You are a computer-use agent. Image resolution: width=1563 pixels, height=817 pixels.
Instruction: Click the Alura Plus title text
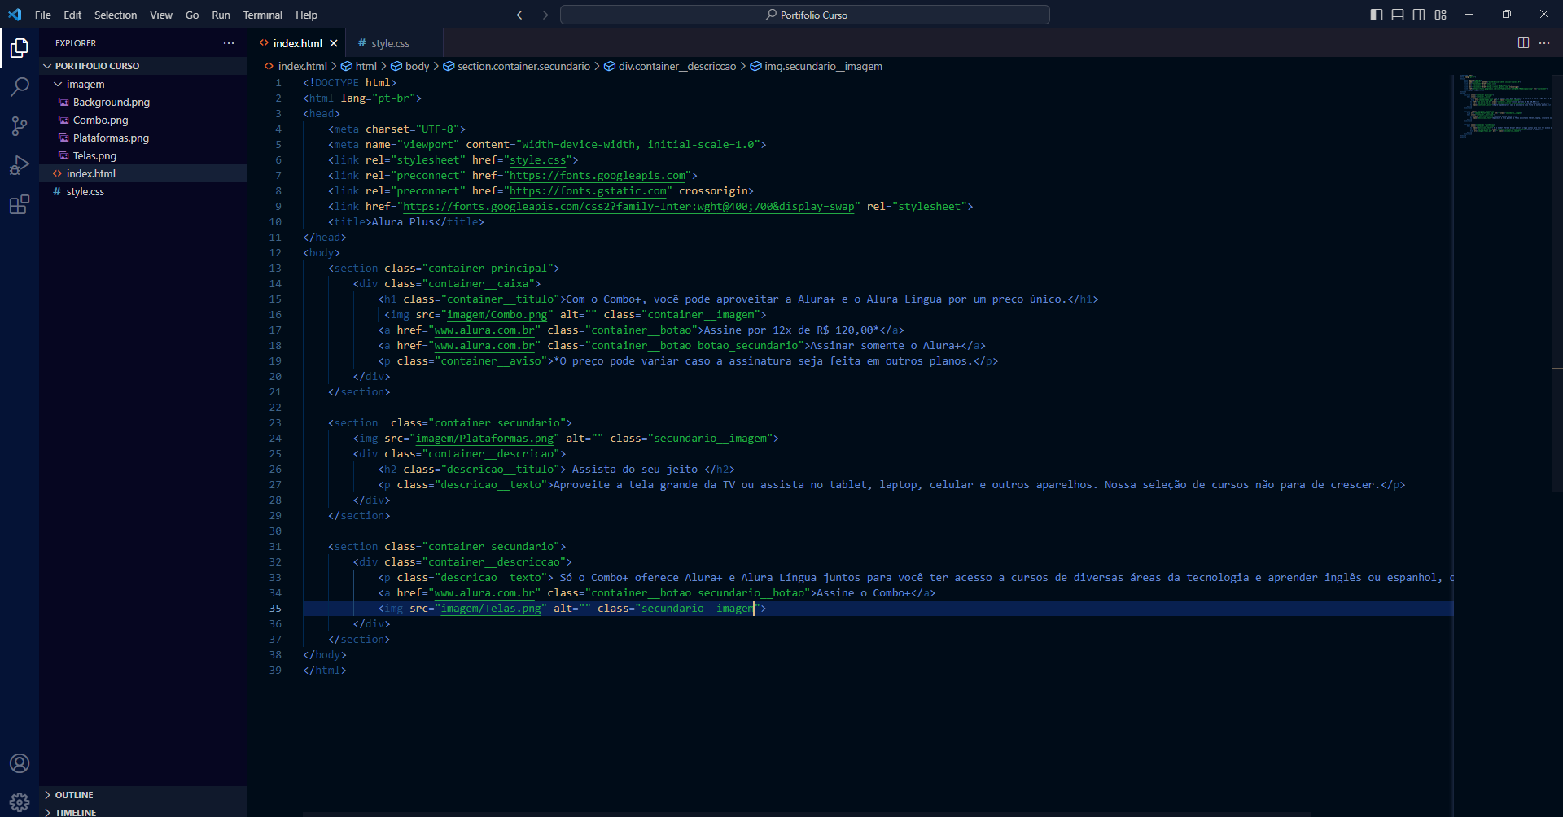click(x=403, y=222)
